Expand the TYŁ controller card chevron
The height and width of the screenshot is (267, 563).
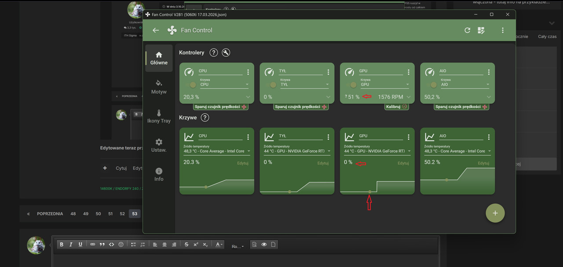click(x=329, y=97)
